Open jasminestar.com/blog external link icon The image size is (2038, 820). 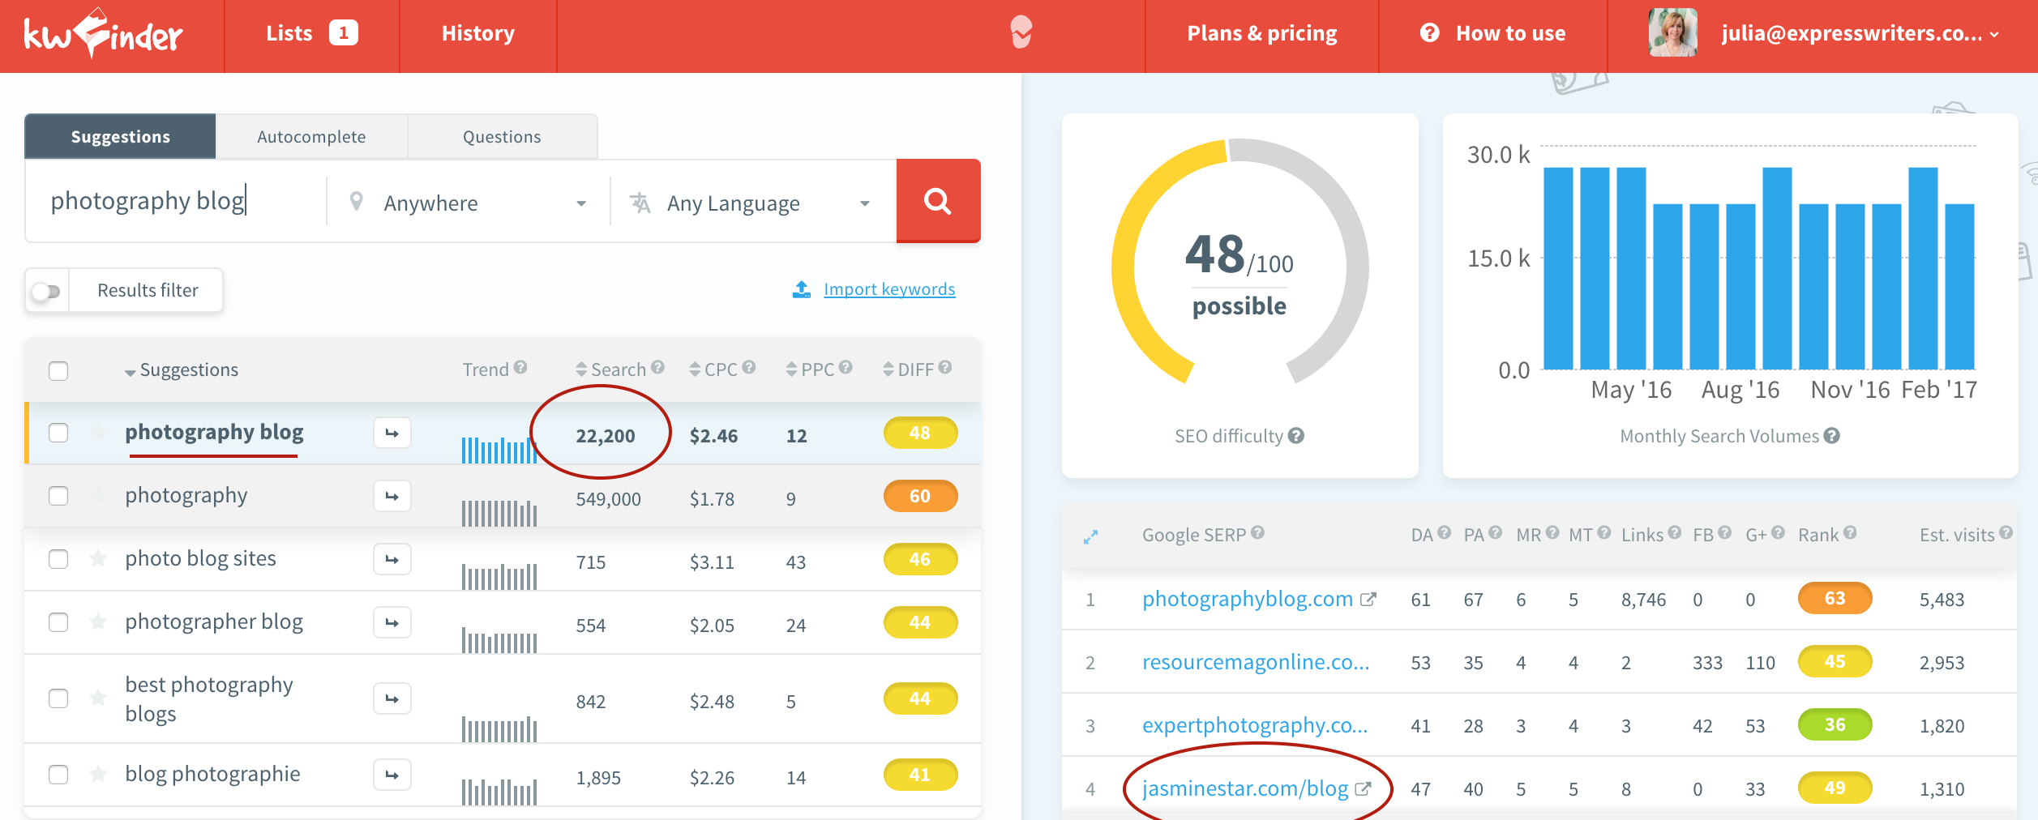point(1363,788)
